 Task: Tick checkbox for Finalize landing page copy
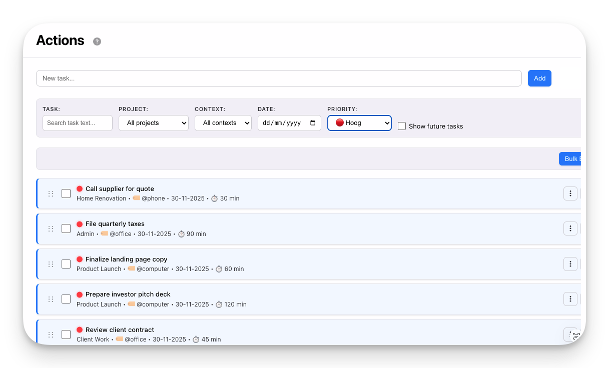(x=66, y=264)
